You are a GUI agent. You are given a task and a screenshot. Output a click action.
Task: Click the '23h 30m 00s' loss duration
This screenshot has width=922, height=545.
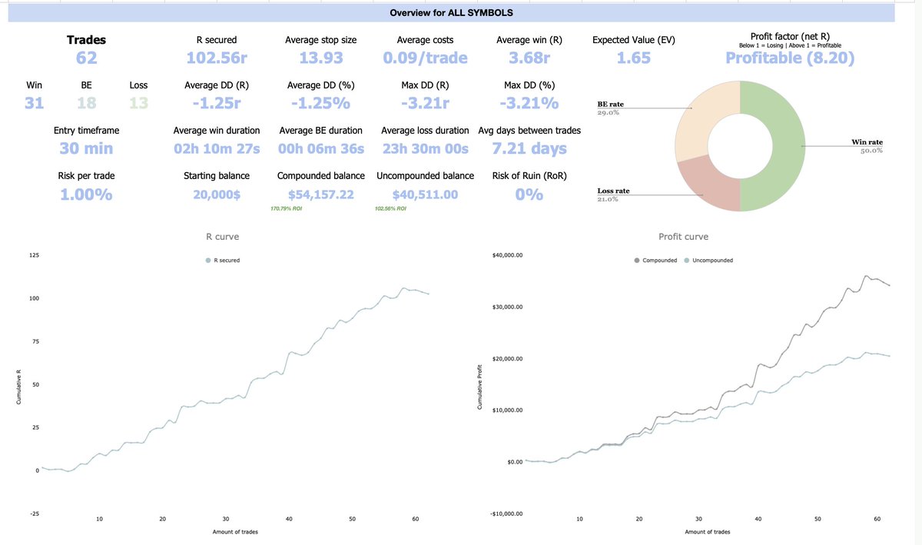pos(425,148)
